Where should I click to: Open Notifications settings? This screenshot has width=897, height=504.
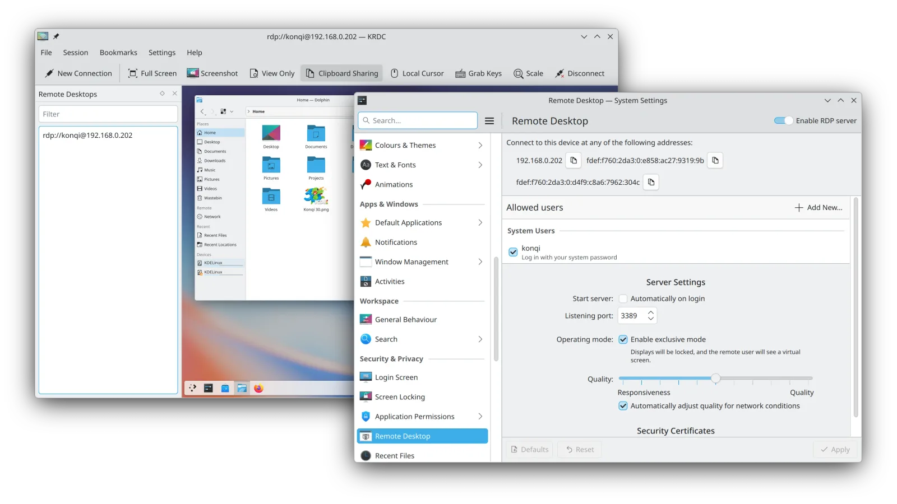tap(422, 242)
